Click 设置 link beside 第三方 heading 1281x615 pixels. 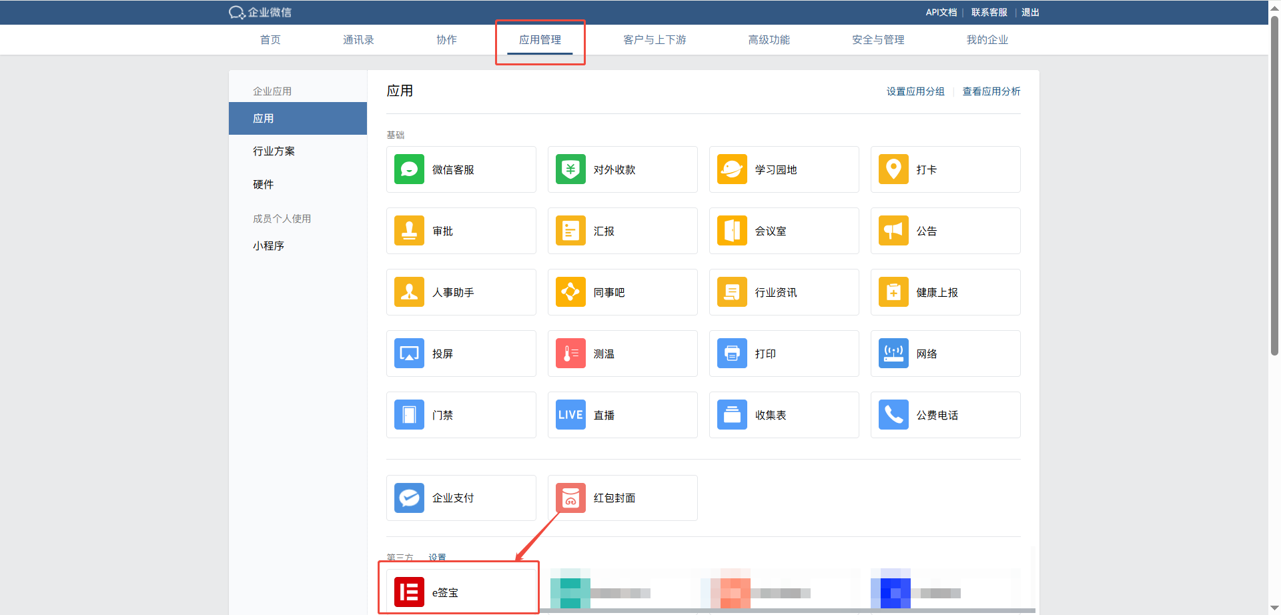(x=437, y=557)
